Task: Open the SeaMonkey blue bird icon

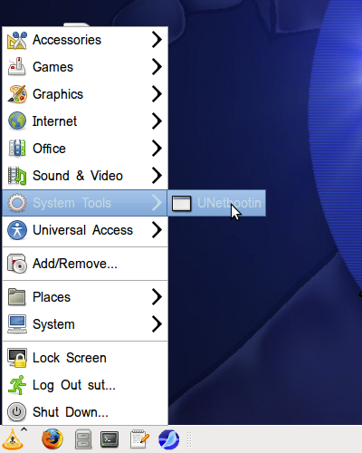Action: click(x=168, y=439)
